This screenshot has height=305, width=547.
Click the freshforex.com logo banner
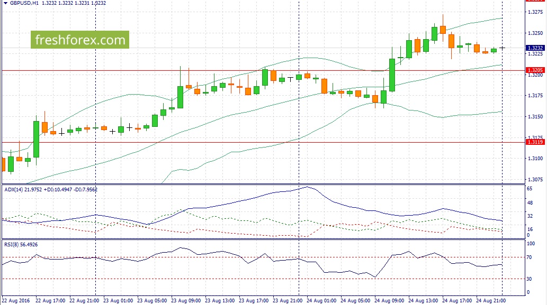click(80, 40)
